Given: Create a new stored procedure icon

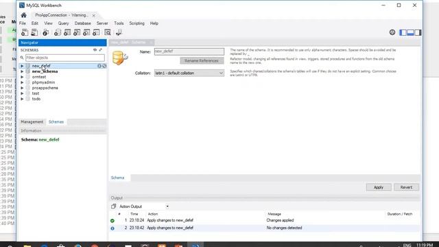Looking at the screenshot, I should click(x=86, y=32).
